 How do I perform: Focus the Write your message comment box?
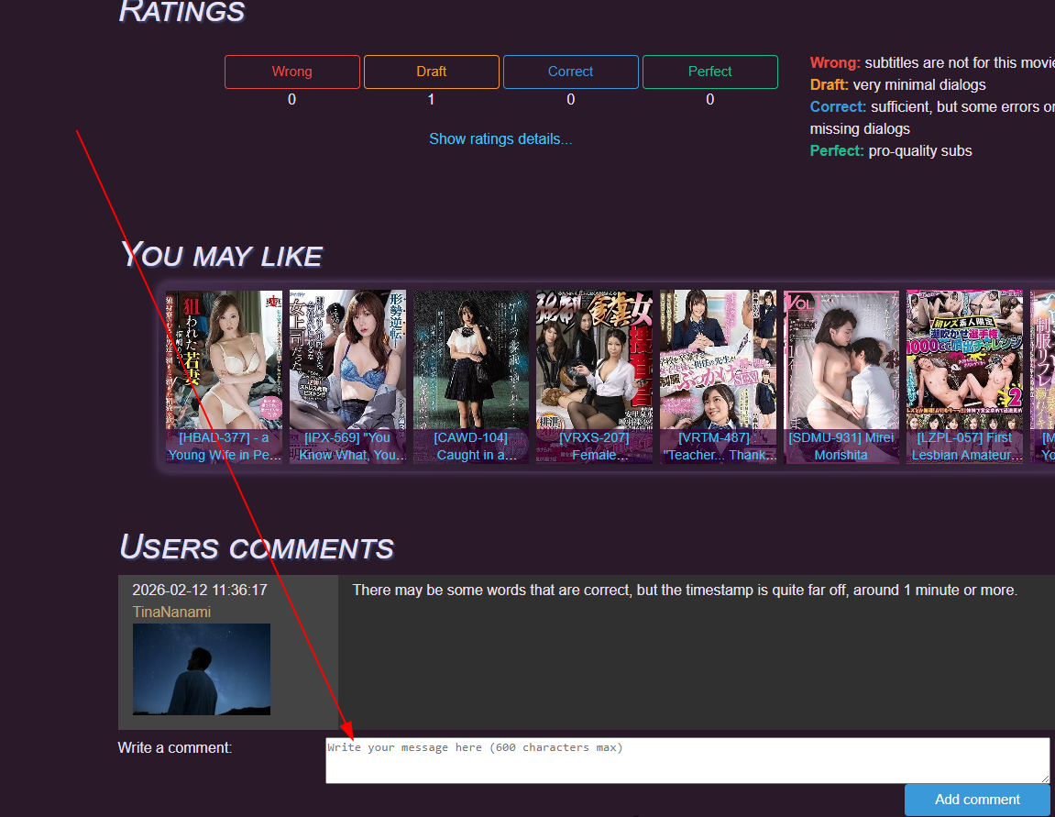click(x=687, y=760)
